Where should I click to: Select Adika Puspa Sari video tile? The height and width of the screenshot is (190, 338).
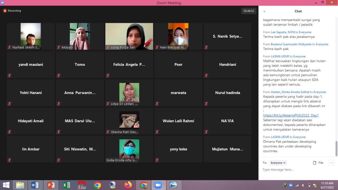129,36
